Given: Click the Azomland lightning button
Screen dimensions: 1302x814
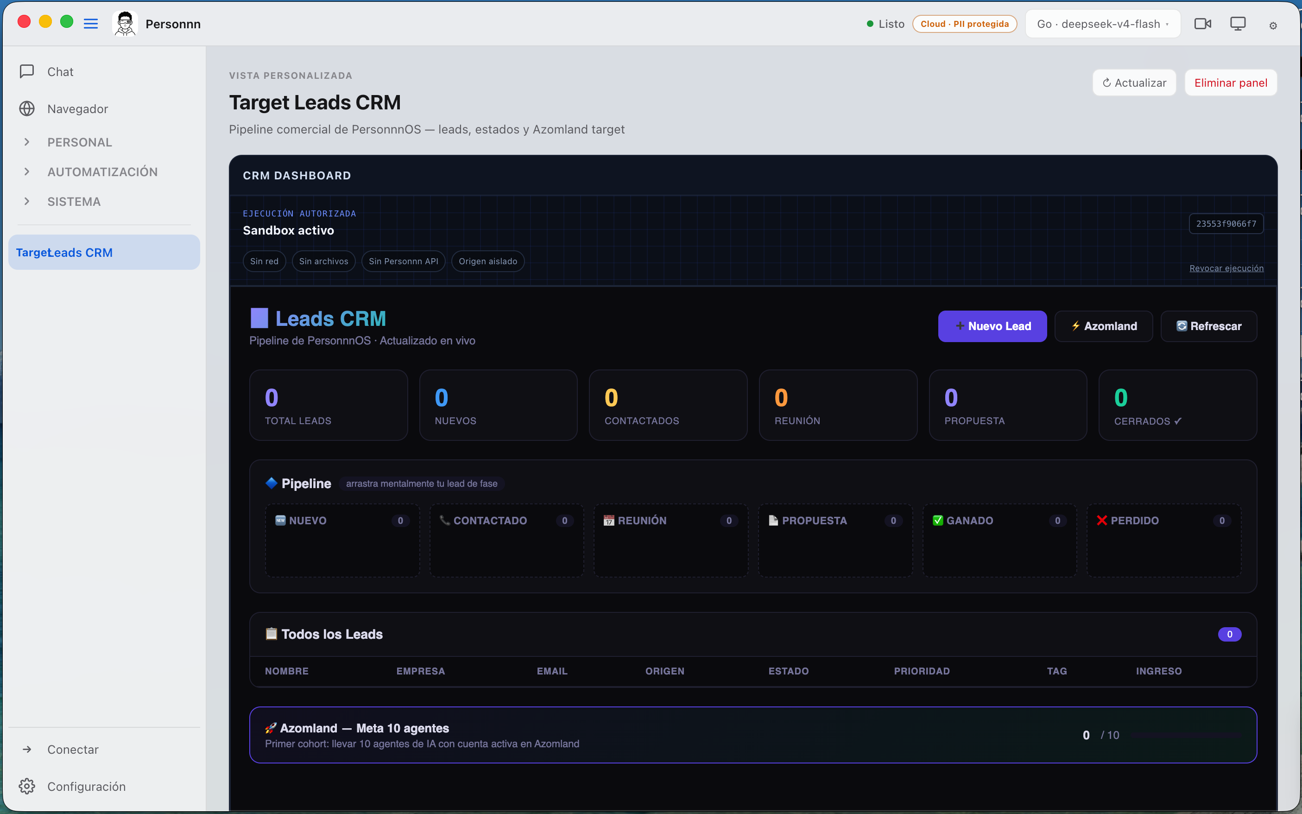Looking at the screenshot, I should click(x=1104, y=326).
